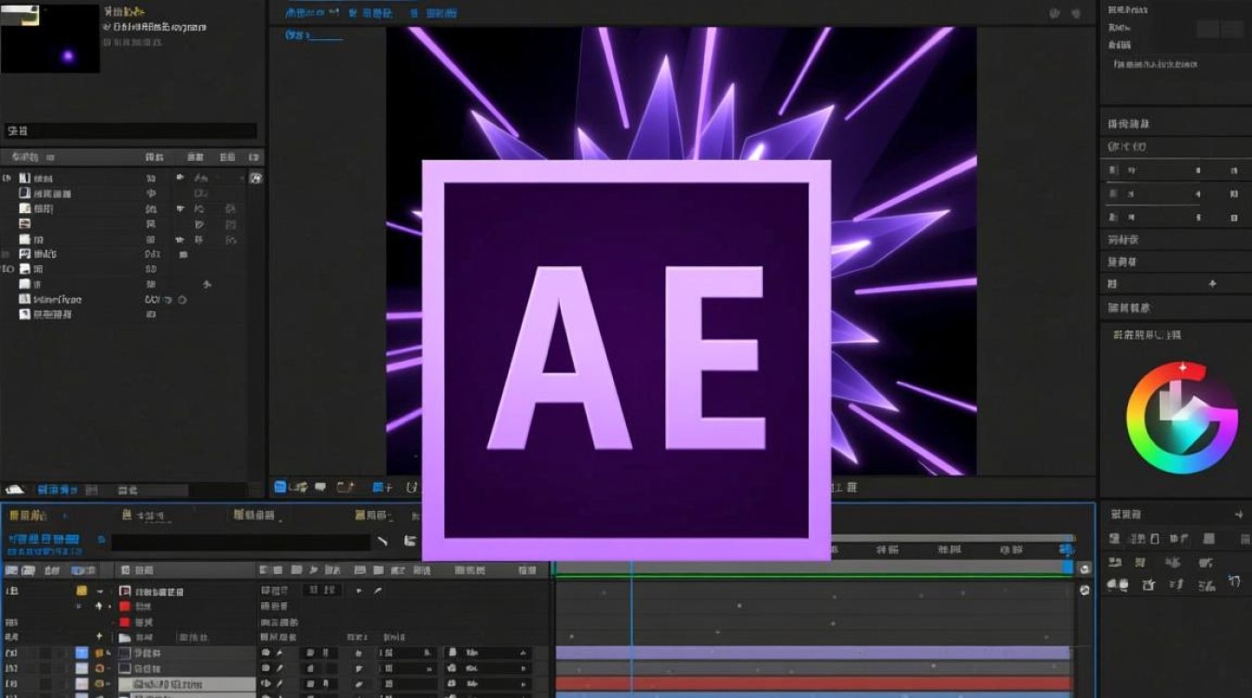The height and width of the screenshot is (698, 1252).
Task: Click the blue icon at viewer bottom-left
Action: [x=280, y=487]
